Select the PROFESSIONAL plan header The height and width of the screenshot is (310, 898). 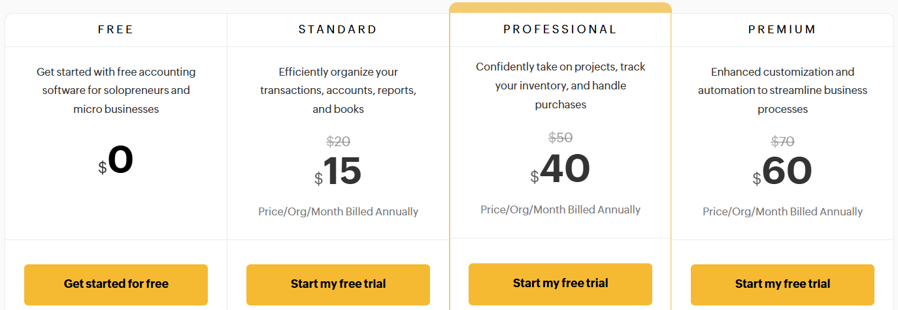pos(560,29)
